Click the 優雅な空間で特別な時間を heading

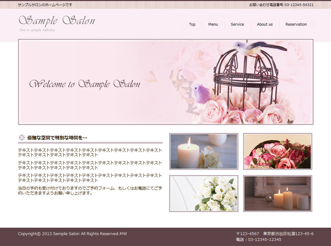(57, 137)
